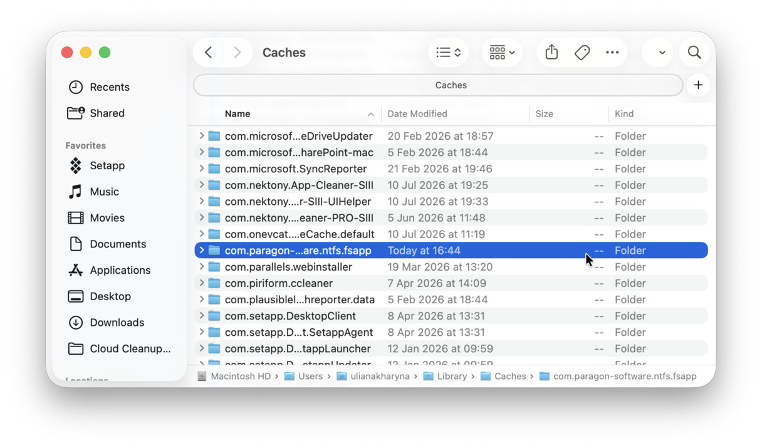Image resolution: width=762 pixels, height=448 pixels.
Task: Expand the com.microsof...harePoint-mac folder
Action: [x=202, y=152]
